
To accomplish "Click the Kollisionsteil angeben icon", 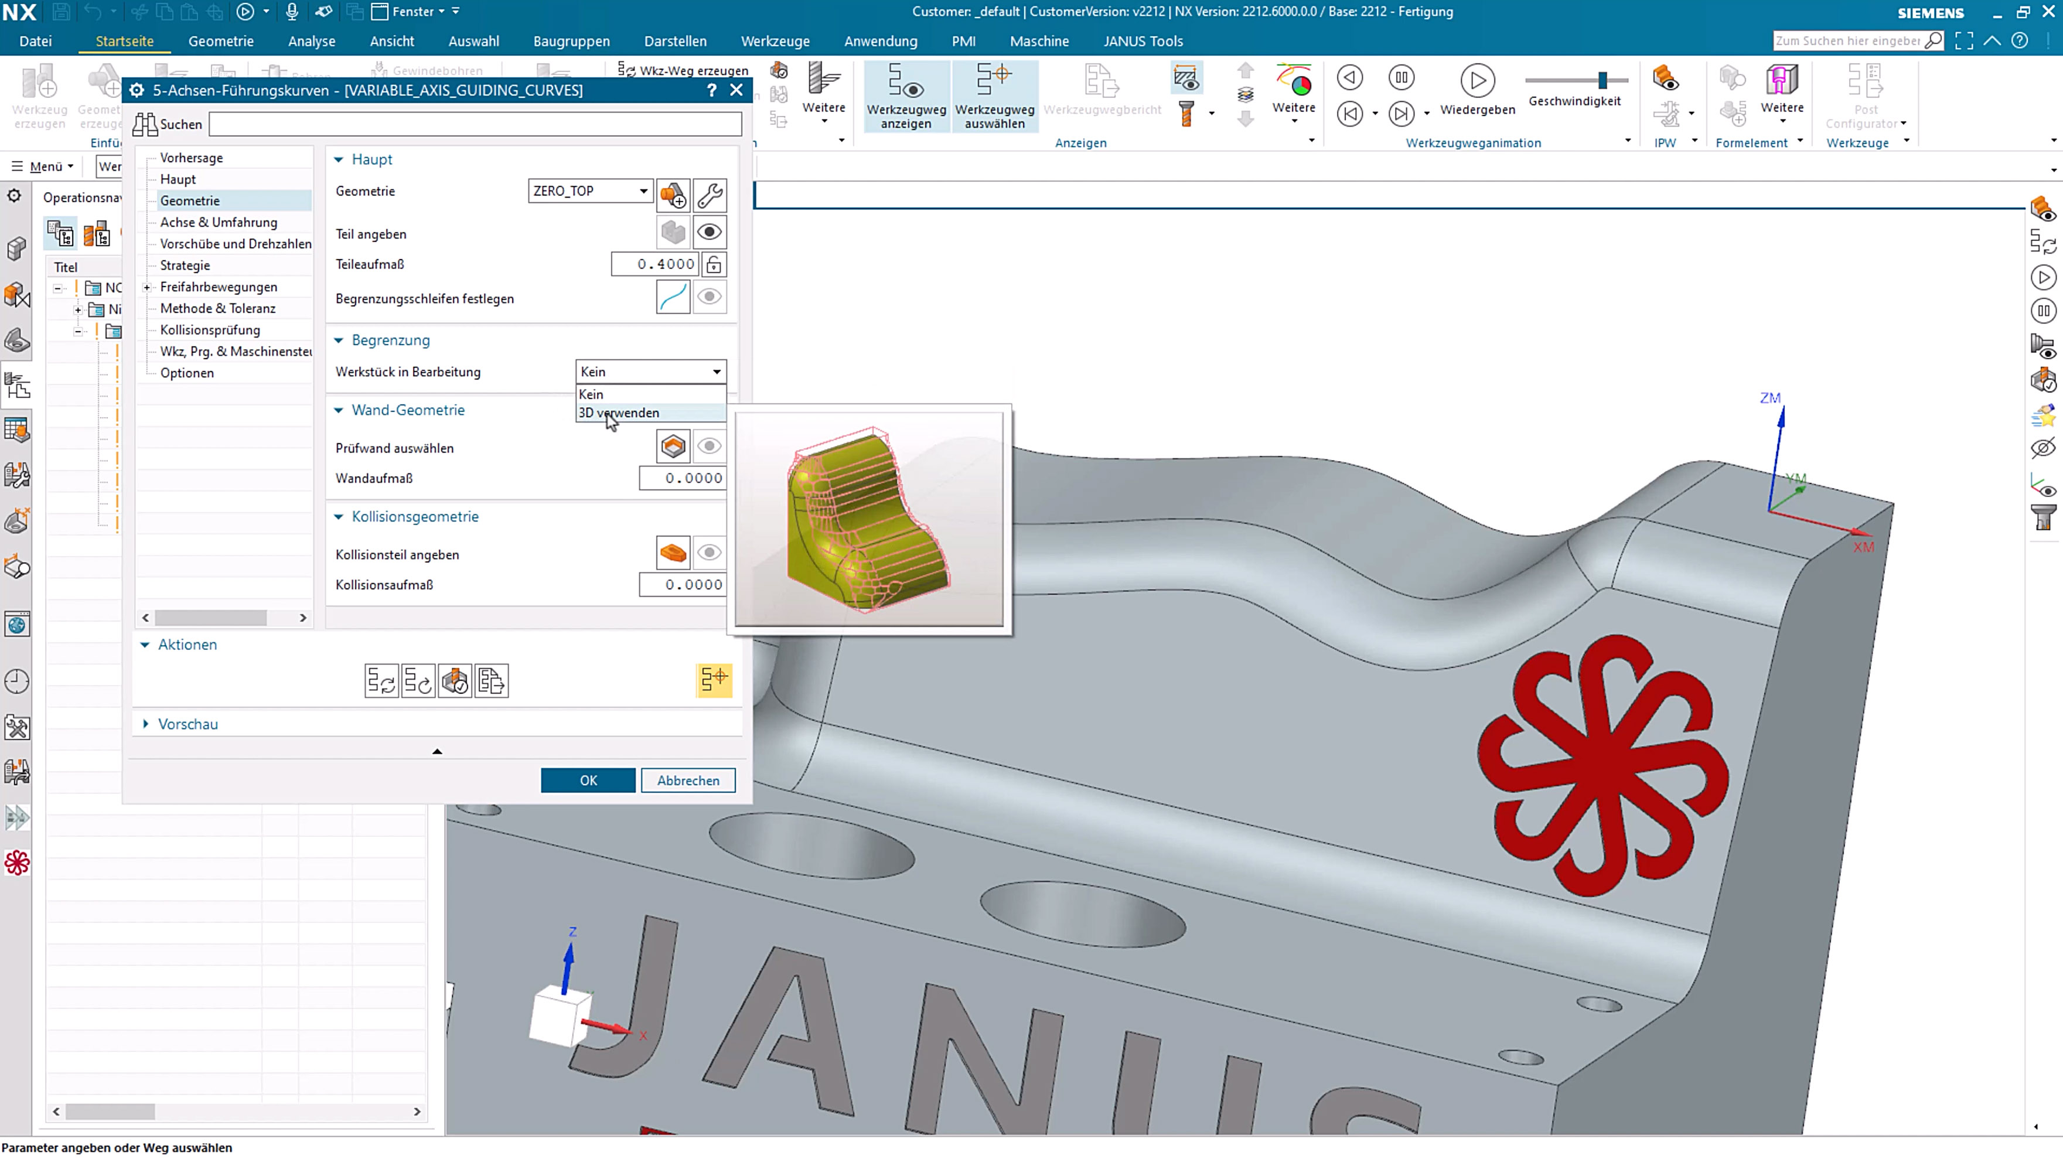I will tap(673, 554).
